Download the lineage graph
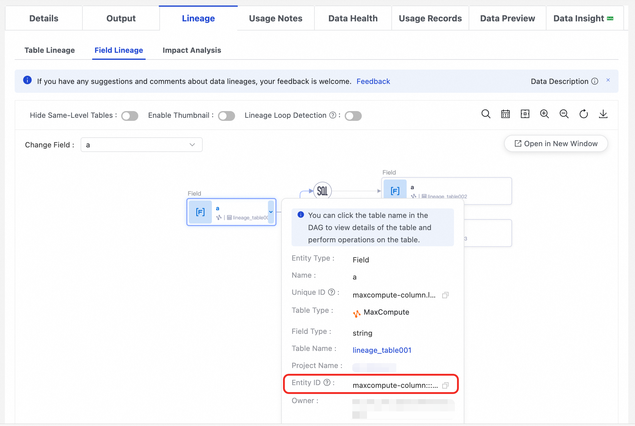The height and width of the screenshot is (426, 635). point(603,114)
